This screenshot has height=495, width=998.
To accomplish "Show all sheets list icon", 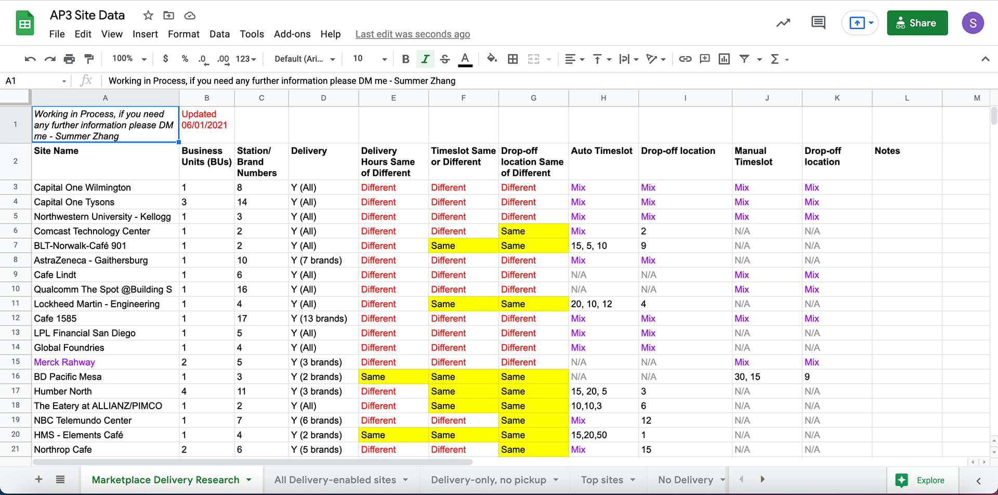I will pyautogui.click(x=60, y=479).
